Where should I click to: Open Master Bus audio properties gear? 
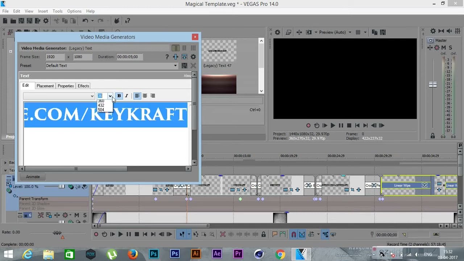pos(433,31)
